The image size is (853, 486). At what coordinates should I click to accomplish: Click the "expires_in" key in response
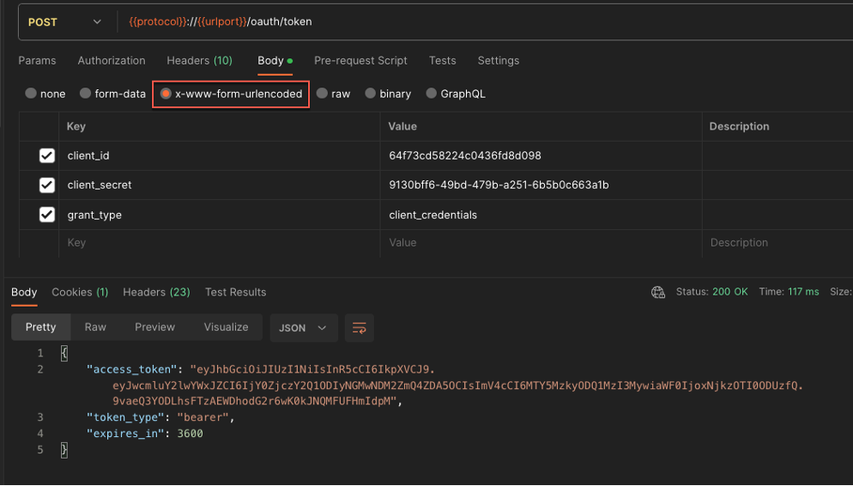coord(125,434)
